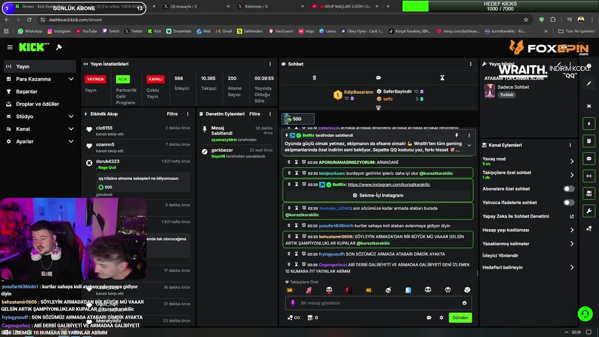
Task: Click the purple microphone icon in message box
Action: (293, 303)
